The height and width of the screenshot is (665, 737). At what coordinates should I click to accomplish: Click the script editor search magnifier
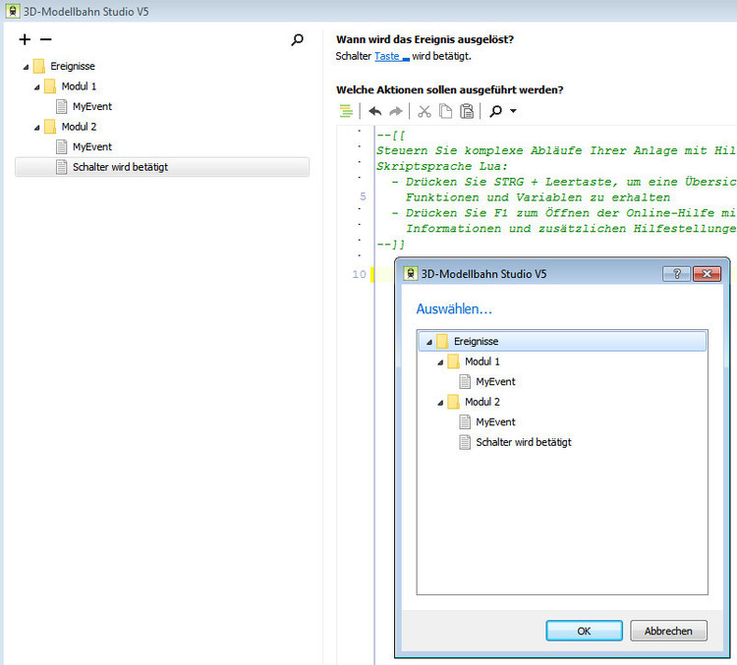(495, 111)
